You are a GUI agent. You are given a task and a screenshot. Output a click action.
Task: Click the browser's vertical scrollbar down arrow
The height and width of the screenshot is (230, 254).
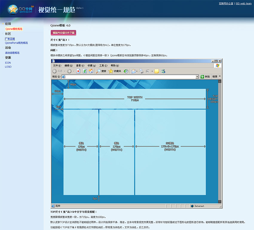pos(220,202)
